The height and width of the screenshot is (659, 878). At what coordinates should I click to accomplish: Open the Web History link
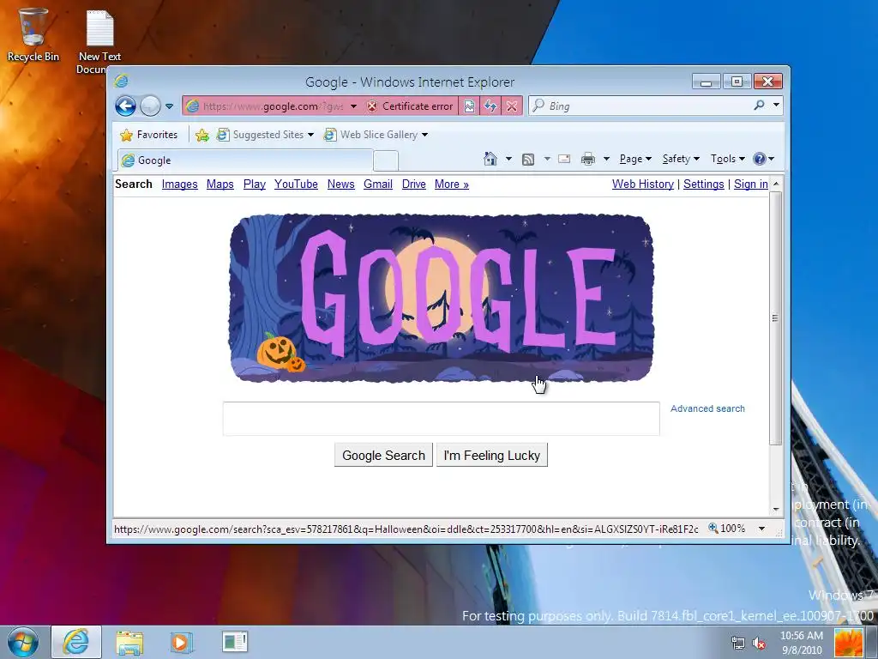643,184
